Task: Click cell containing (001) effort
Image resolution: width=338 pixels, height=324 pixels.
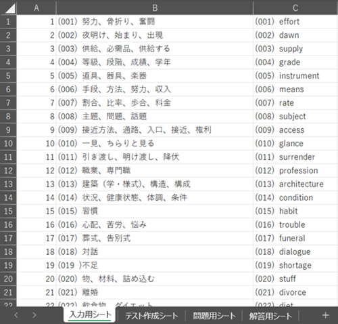Action: tap(295, 22)
